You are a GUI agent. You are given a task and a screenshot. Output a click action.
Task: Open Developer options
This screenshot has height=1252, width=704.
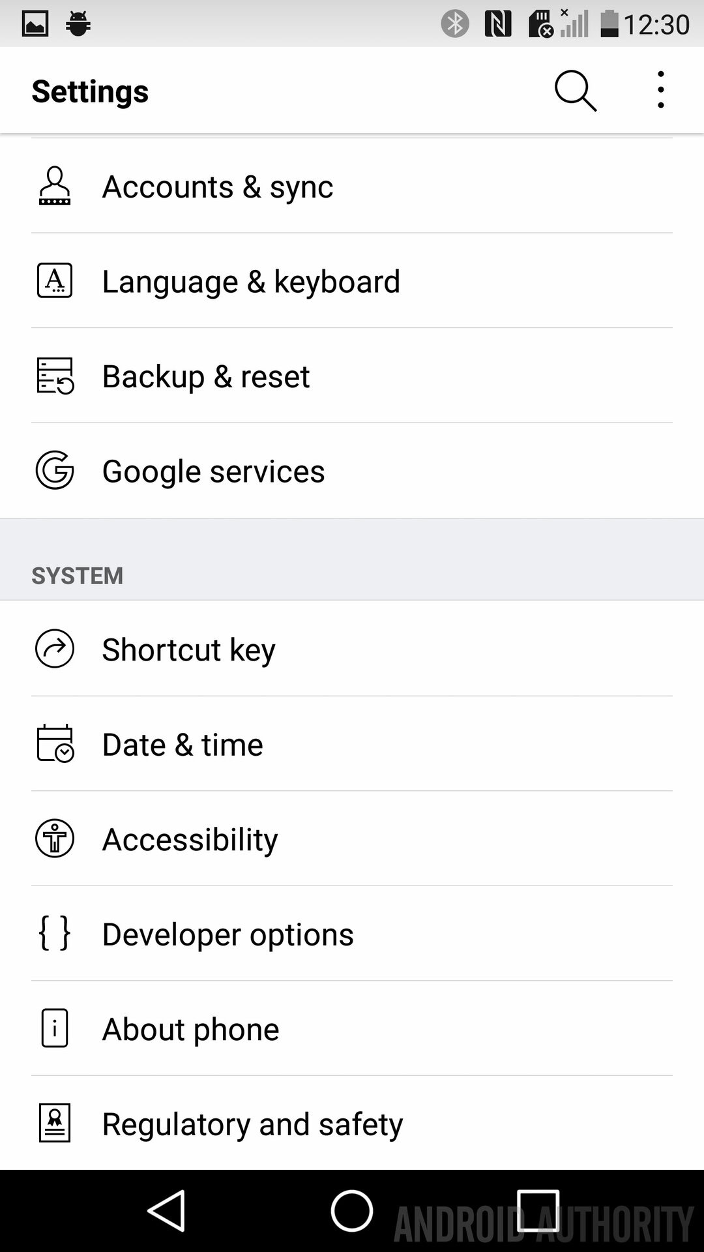click(x=228, y=934)
